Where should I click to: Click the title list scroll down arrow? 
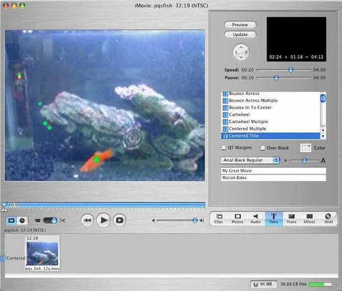tap(323, 137)
